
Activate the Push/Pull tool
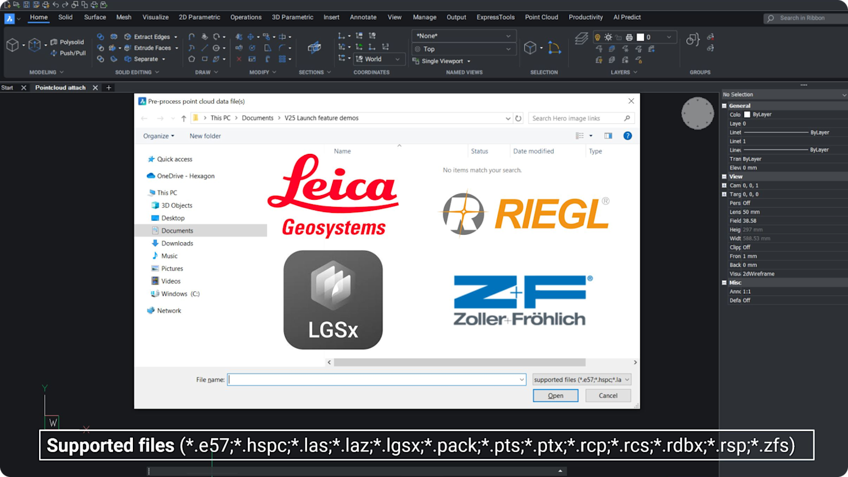[68, 53]
